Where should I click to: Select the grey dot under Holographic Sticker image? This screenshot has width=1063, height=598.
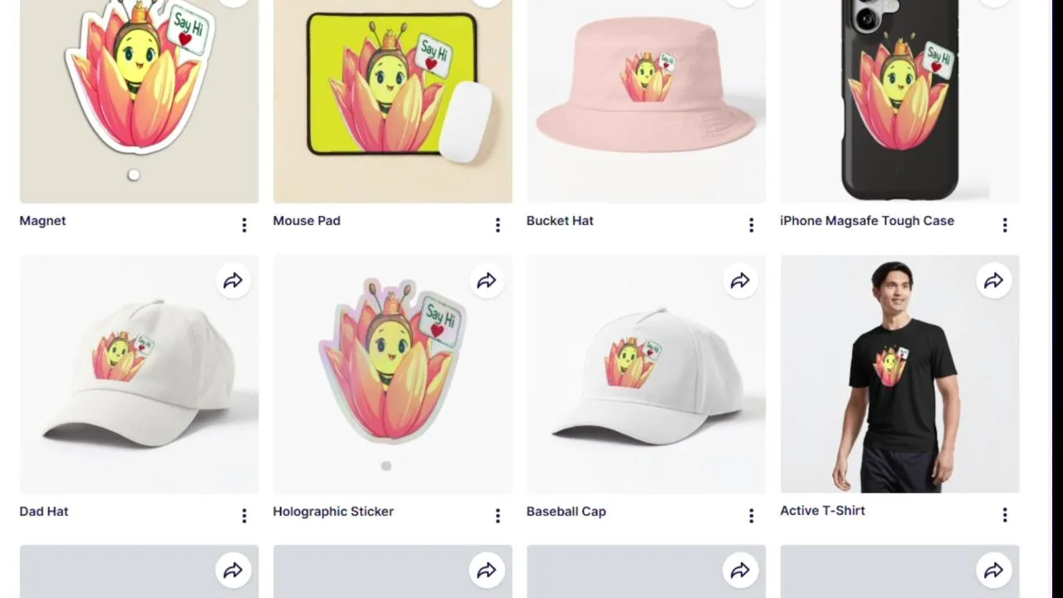pyautogui.click(x=386, y=466)
